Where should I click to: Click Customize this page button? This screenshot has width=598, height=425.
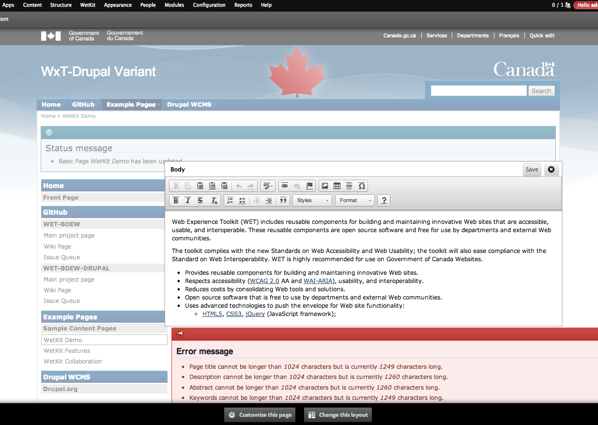261,415
